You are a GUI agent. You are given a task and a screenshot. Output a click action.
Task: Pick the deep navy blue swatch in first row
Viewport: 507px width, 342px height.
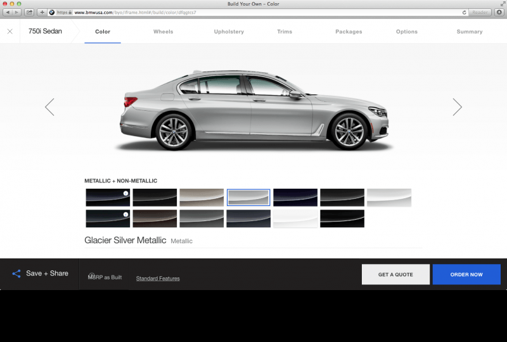tap(295, 198)
